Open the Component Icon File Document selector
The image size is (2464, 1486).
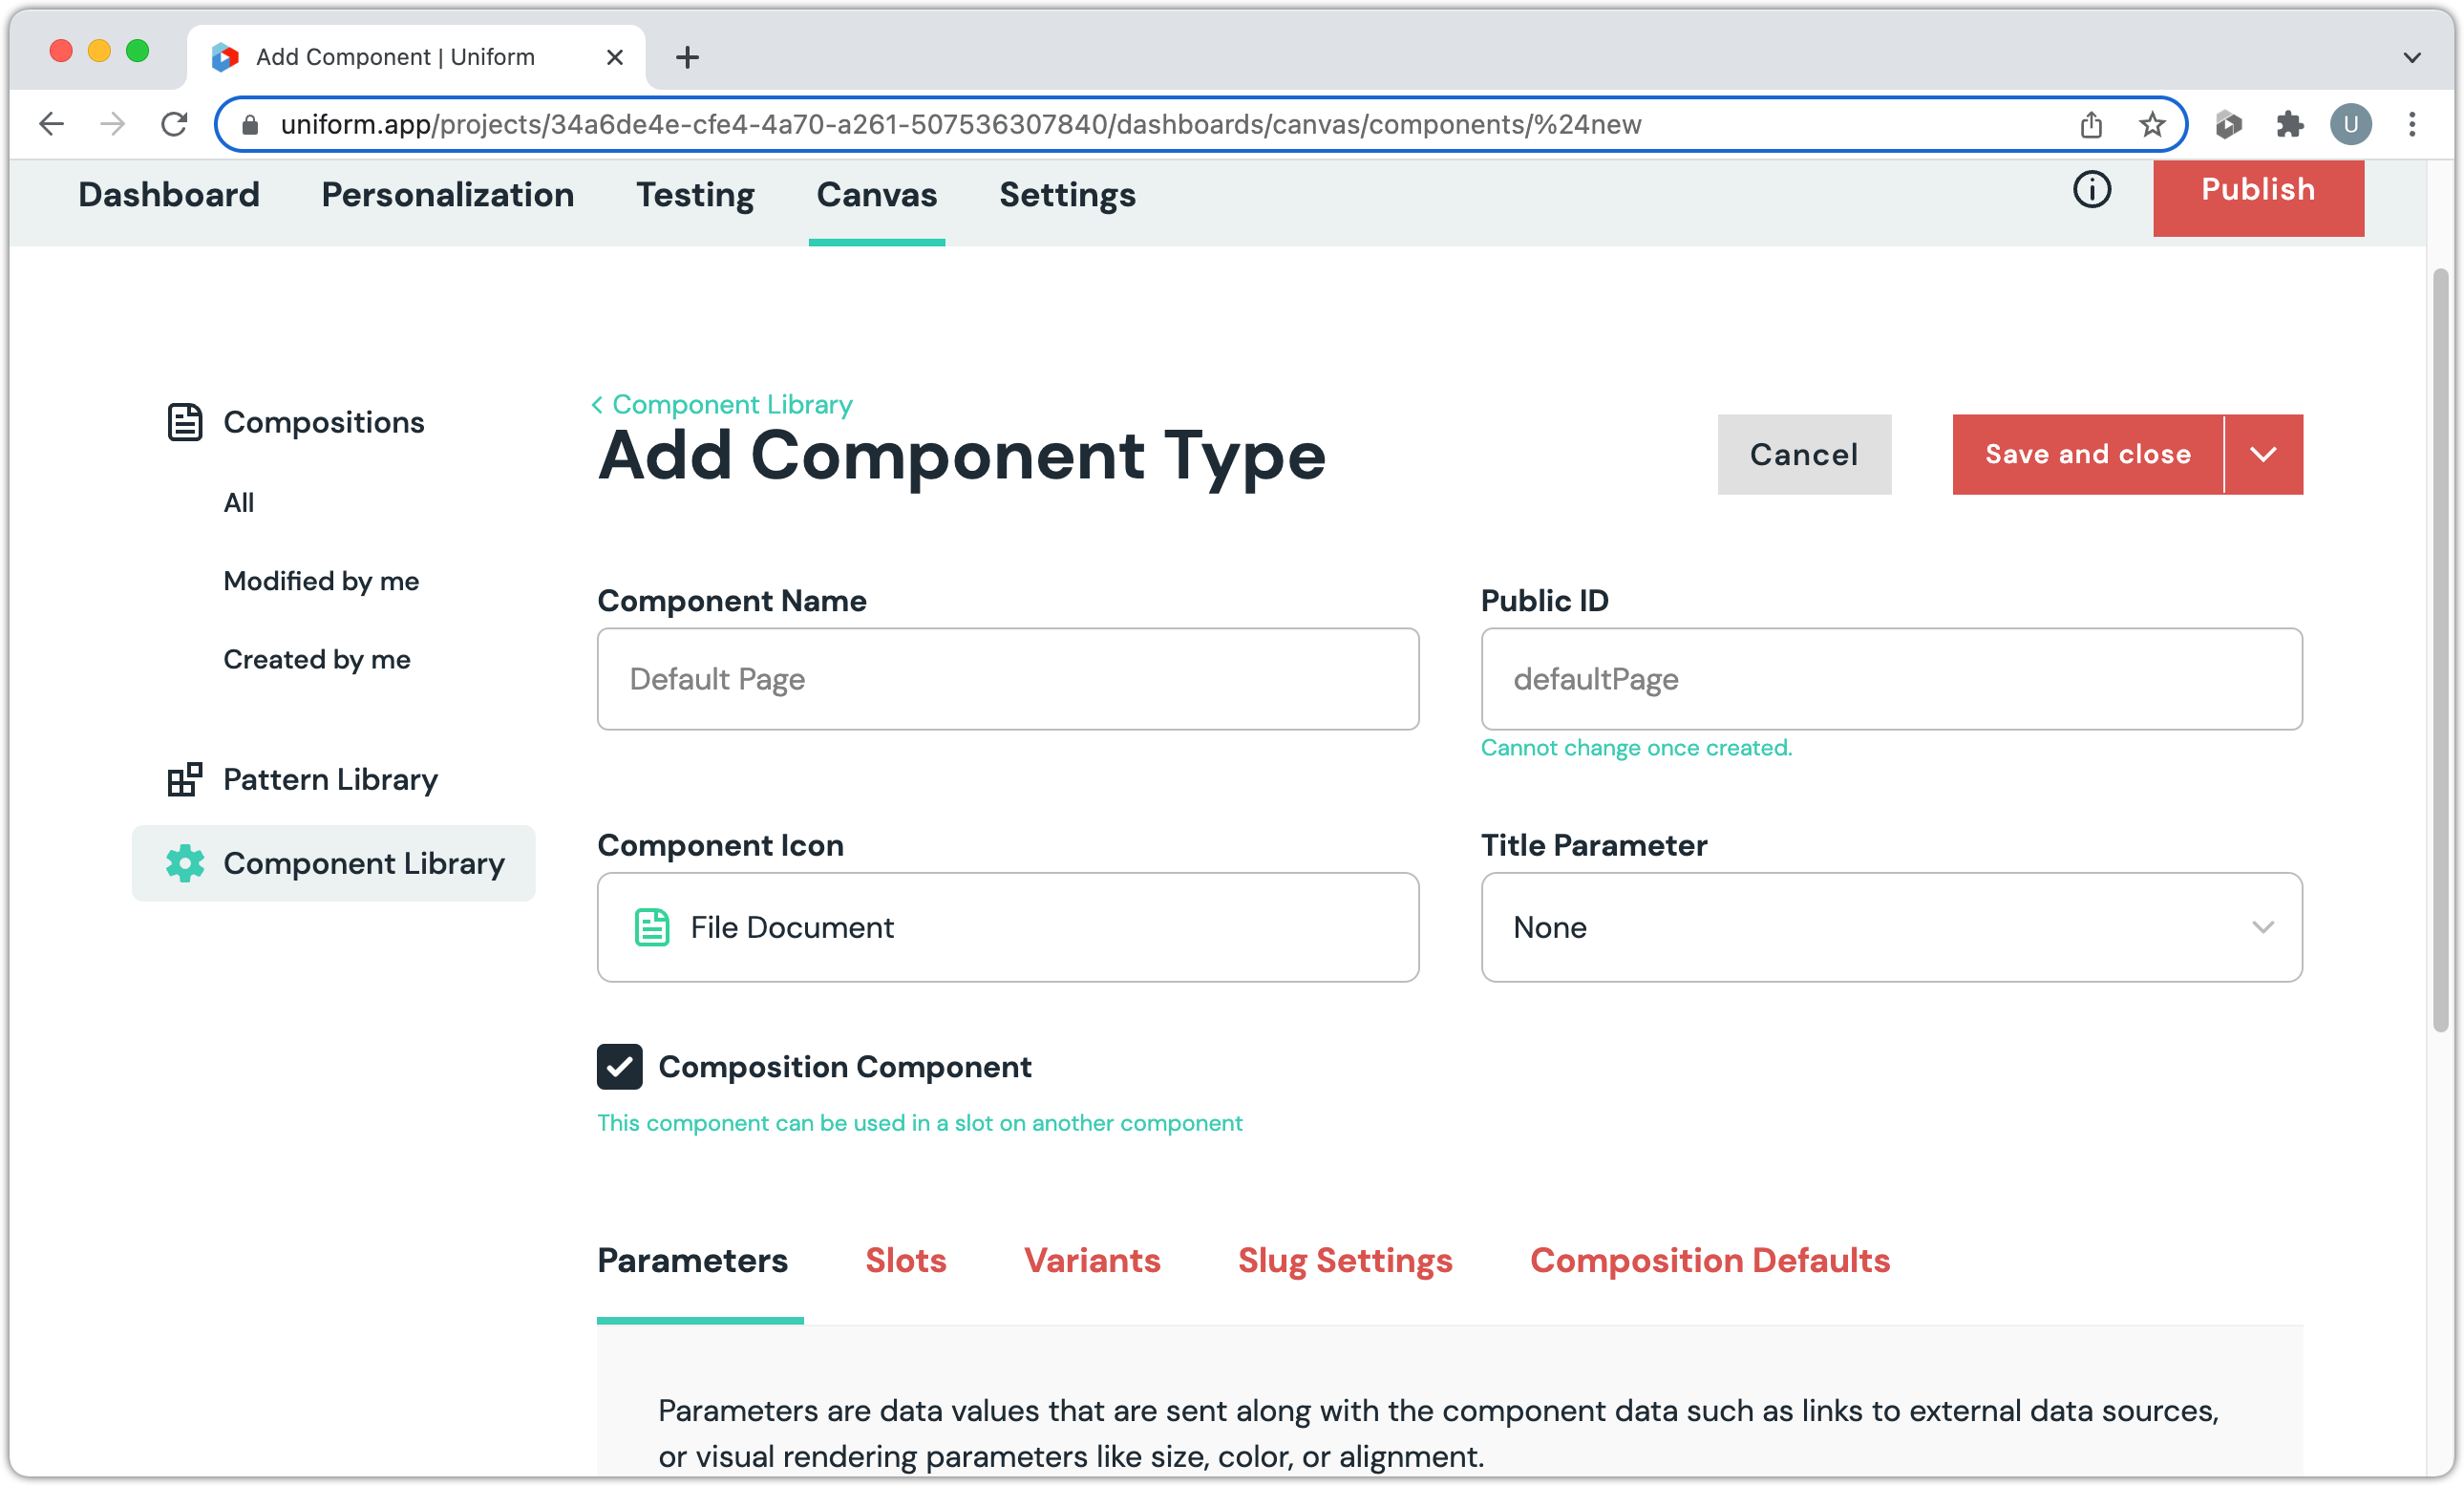(x=1007, y=927)
